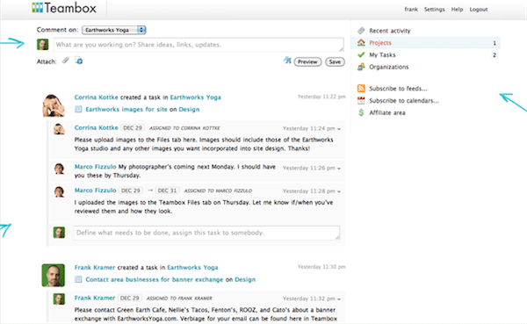Open Affiliate area link
This screenshot has height=324, width=527.
point(387,112)
